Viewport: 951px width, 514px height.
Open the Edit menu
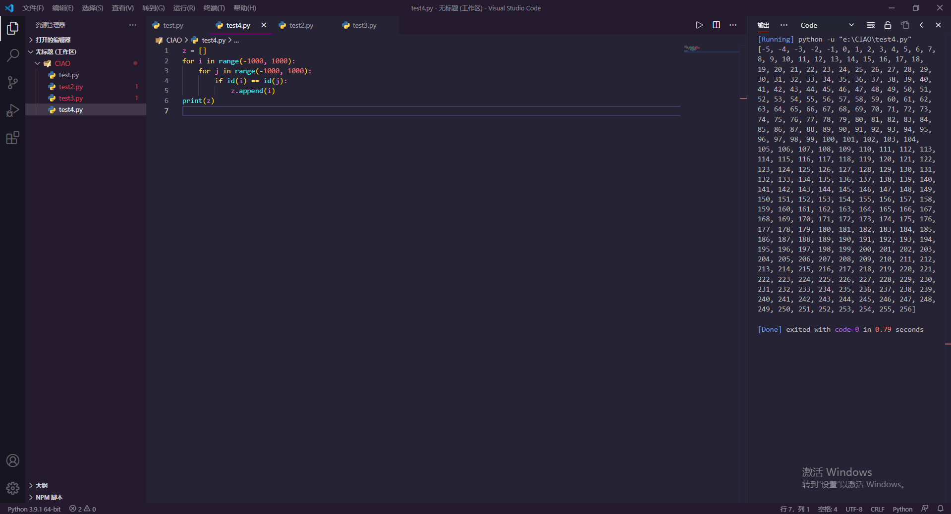pyautogui.click(x=62, y=8)
